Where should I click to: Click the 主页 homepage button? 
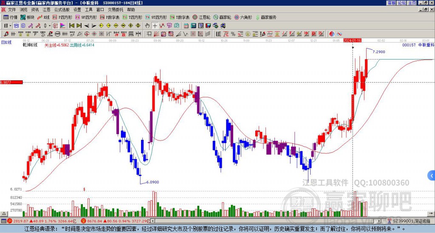pyautogui.click(x=412, y=3)
